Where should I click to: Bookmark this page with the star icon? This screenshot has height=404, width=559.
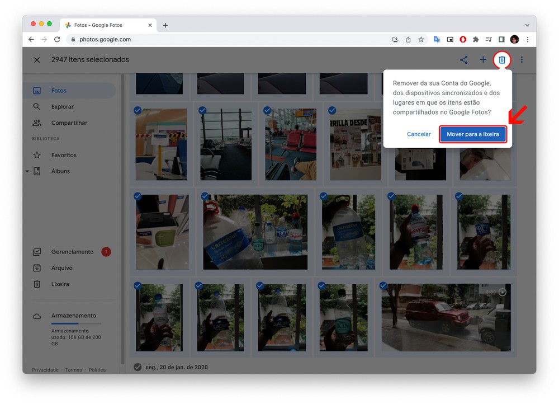pos(421,40)
